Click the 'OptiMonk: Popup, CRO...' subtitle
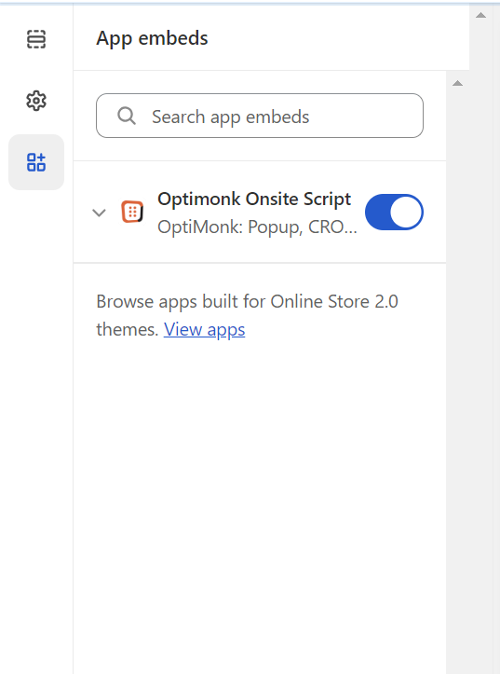 257,227
